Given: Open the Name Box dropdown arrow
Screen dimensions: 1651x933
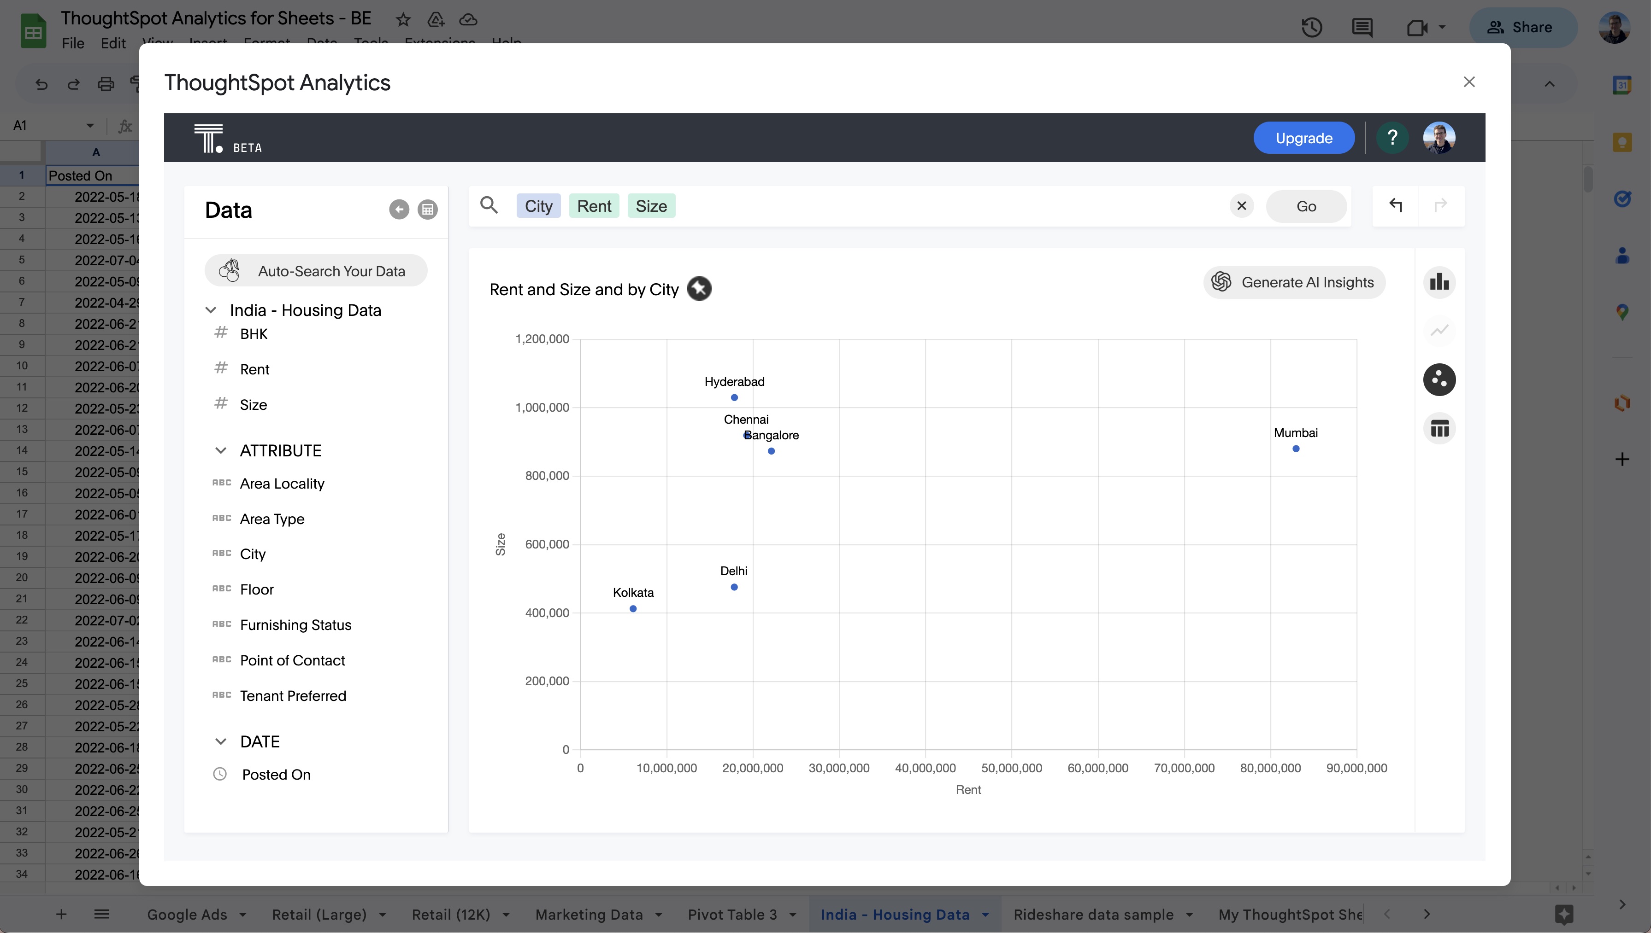Looking at the screenshot, I should (x=90, y=126).
